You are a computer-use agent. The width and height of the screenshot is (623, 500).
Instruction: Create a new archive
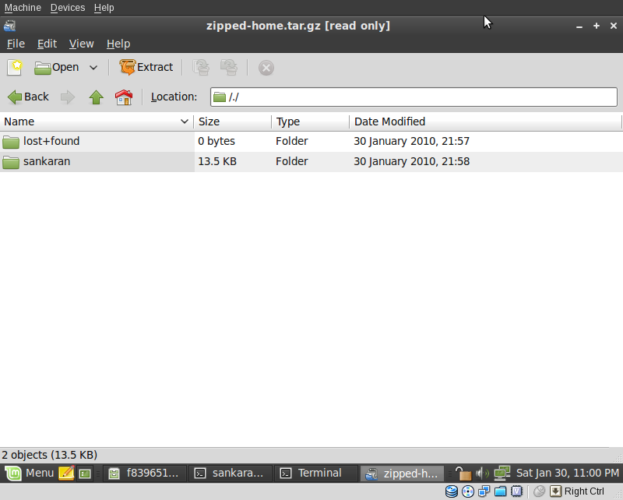click(x=14, y=68)
